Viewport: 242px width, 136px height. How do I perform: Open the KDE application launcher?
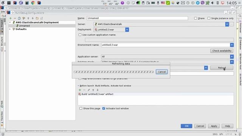pos(3,3)
